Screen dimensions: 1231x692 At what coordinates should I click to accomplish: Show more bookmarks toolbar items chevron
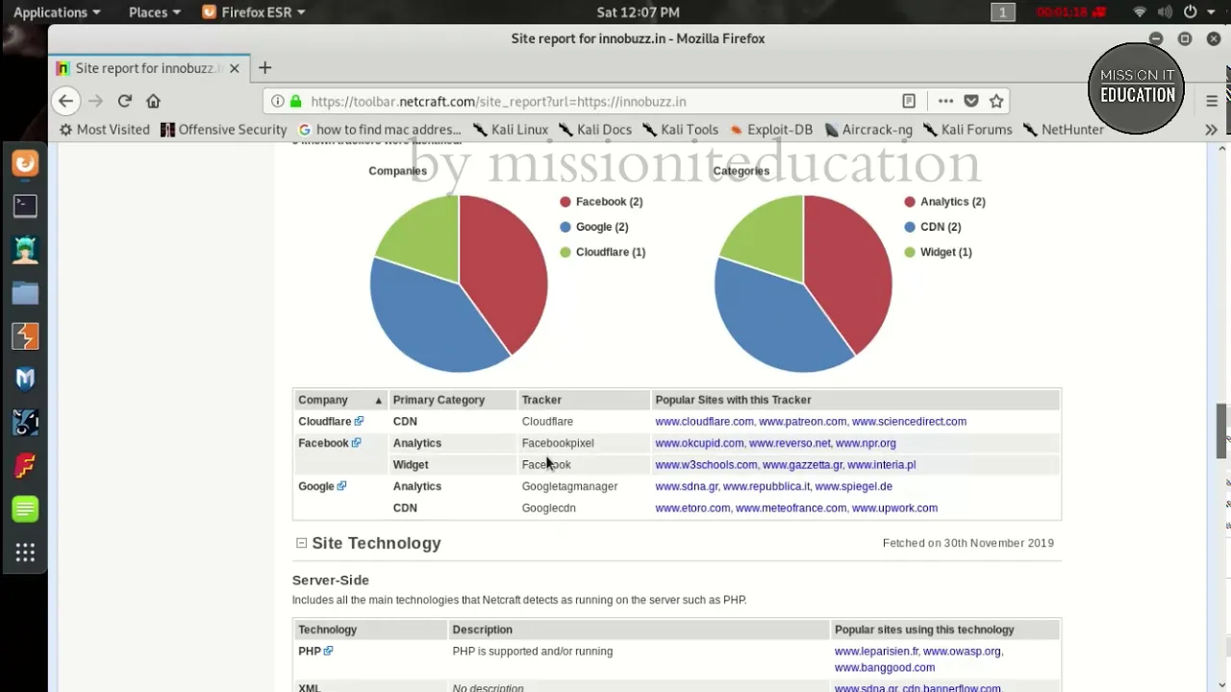(1211, 130)
